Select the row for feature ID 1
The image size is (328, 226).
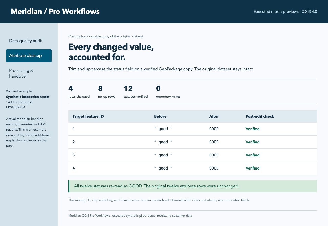click(193, 129)
